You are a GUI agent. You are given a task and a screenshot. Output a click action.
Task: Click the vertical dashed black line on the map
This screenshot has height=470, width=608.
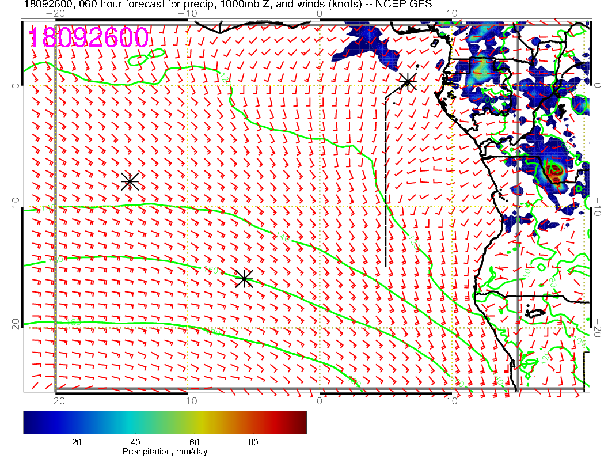pos(386,182)
